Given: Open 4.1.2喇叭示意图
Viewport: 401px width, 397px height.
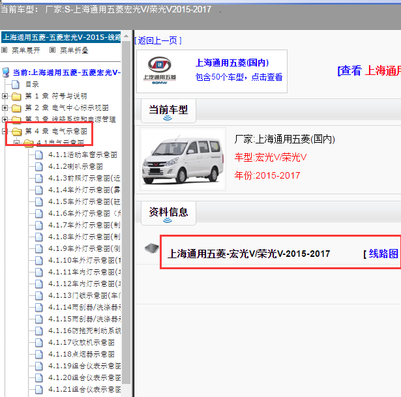Looking at the screenshot, I should pyautogui.click(x=76, y=166).
